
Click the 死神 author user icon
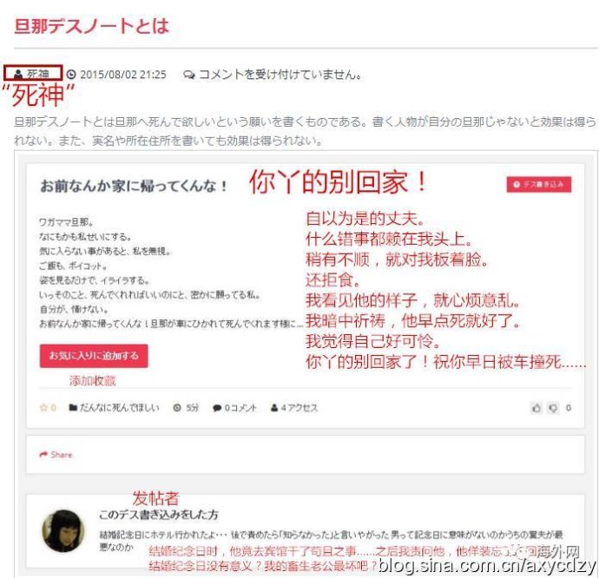pos(17,74)
